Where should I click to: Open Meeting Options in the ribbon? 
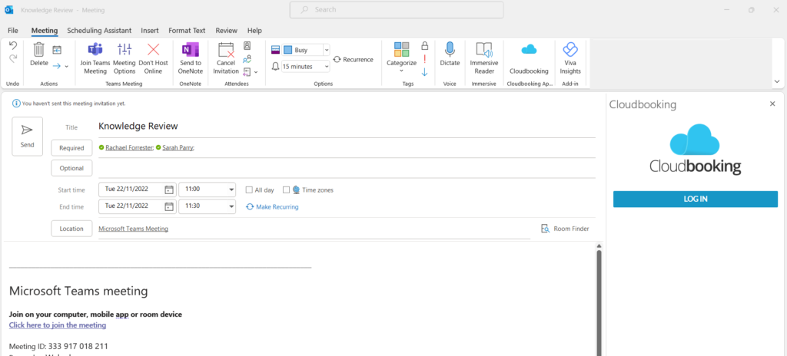(x=124, y=58)
